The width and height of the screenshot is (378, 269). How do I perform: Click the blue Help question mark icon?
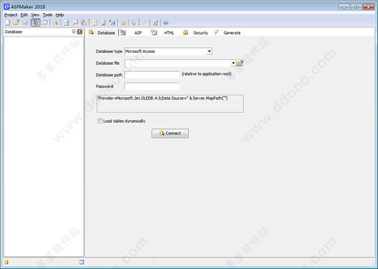click(x=166, y=23)
